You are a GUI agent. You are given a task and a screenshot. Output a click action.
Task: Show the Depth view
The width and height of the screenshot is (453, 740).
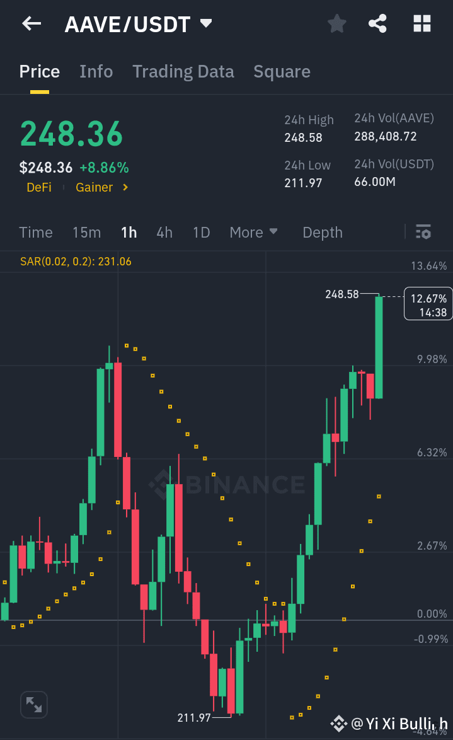[322, 232]
